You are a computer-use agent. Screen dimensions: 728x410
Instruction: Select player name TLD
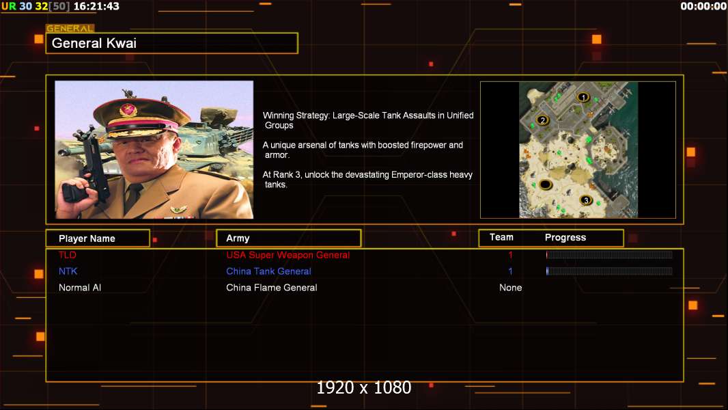pyautogui.click(x=68, y=255)
